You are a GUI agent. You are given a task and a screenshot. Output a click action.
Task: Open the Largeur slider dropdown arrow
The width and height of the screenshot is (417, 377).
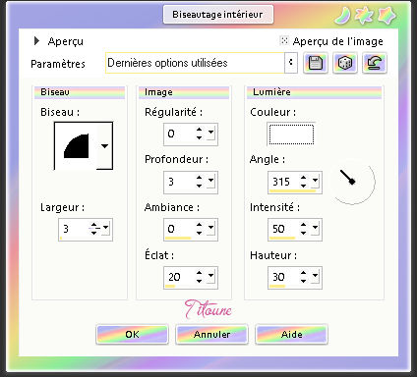pyautogui.click(x=105, y=228)
